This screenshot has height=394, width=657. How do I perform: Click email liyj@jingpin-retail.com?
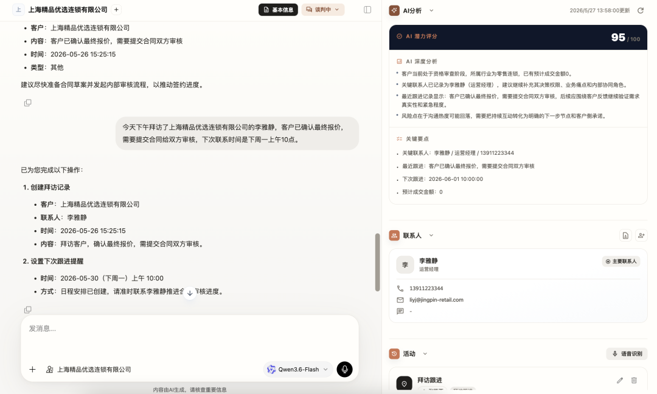436,300
